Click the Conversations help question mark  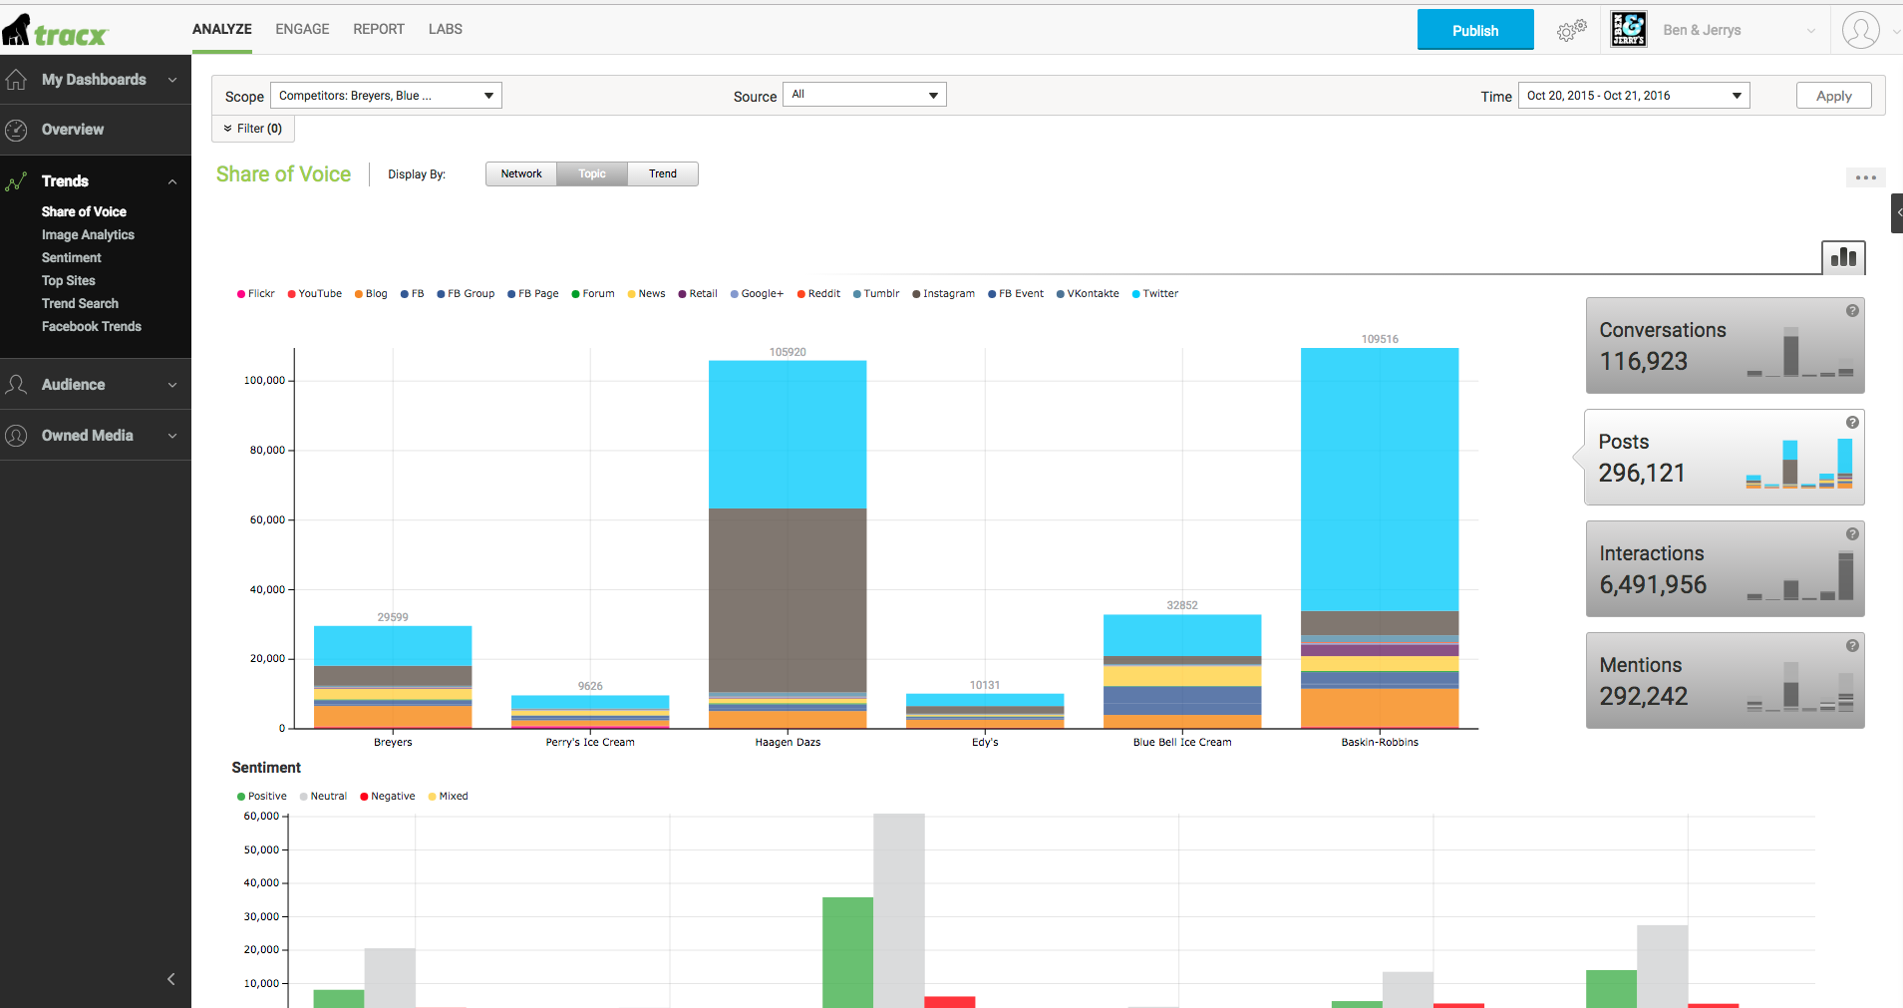coord(1852,311)
